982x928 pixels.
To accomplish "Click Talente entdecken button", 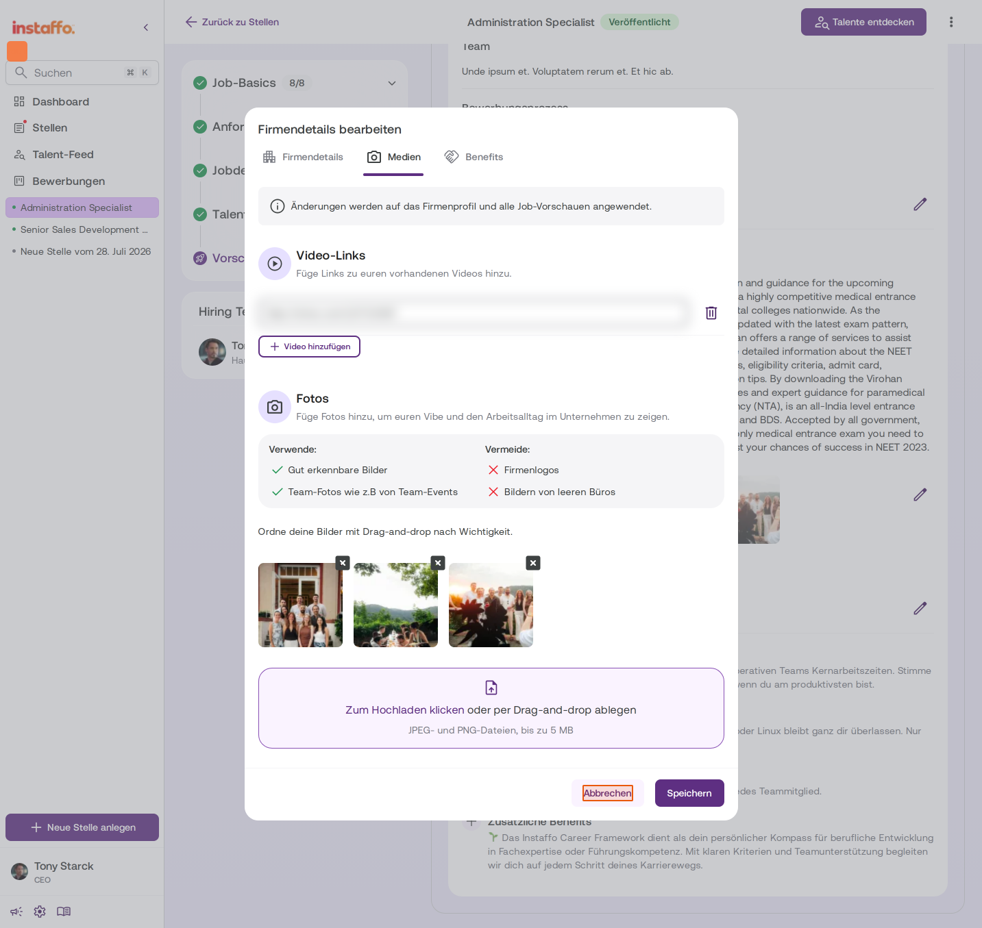I will (863, 22).
